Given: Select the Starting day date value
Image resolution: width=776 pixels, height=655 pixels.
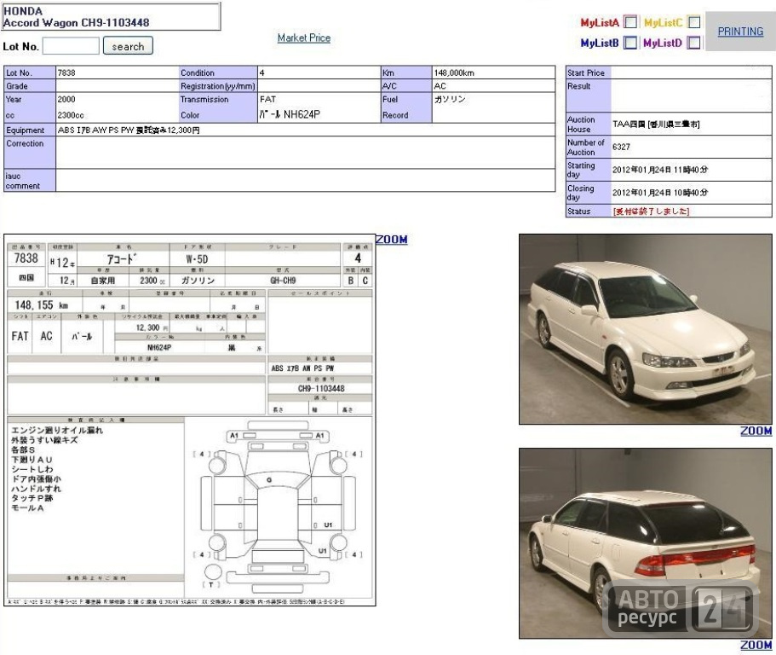Looking at the screenshot, I should 659,170.
